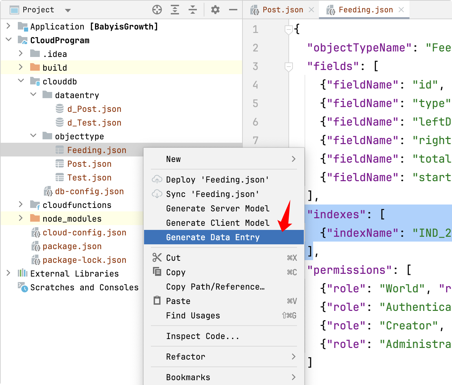Open the db-config.json file
Screen dimensions: 452x385
click(89, 191)
